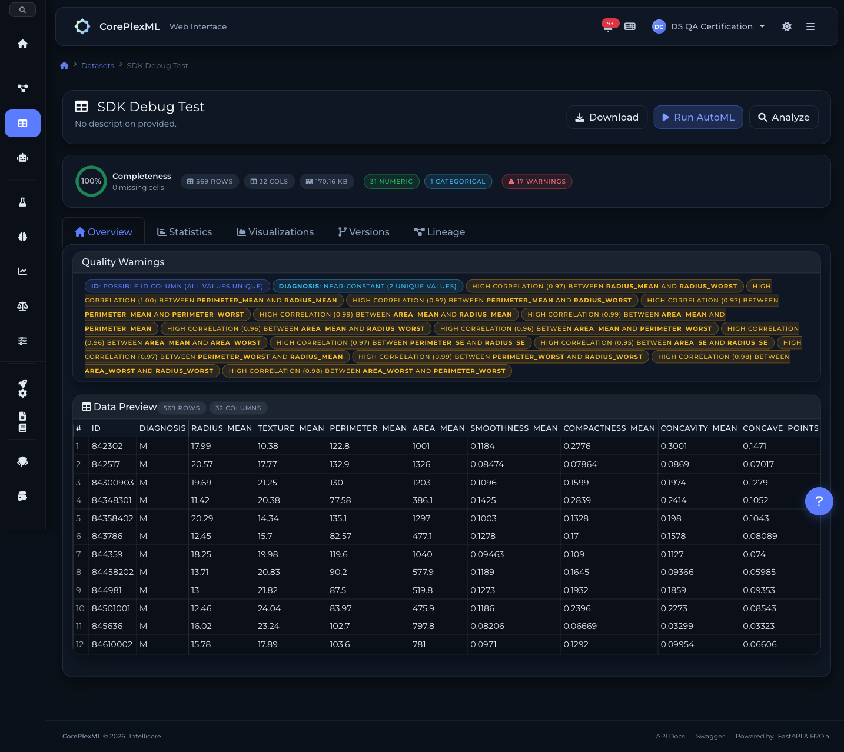Select the workflows icon in the sidebar

(x=22, y=88)
